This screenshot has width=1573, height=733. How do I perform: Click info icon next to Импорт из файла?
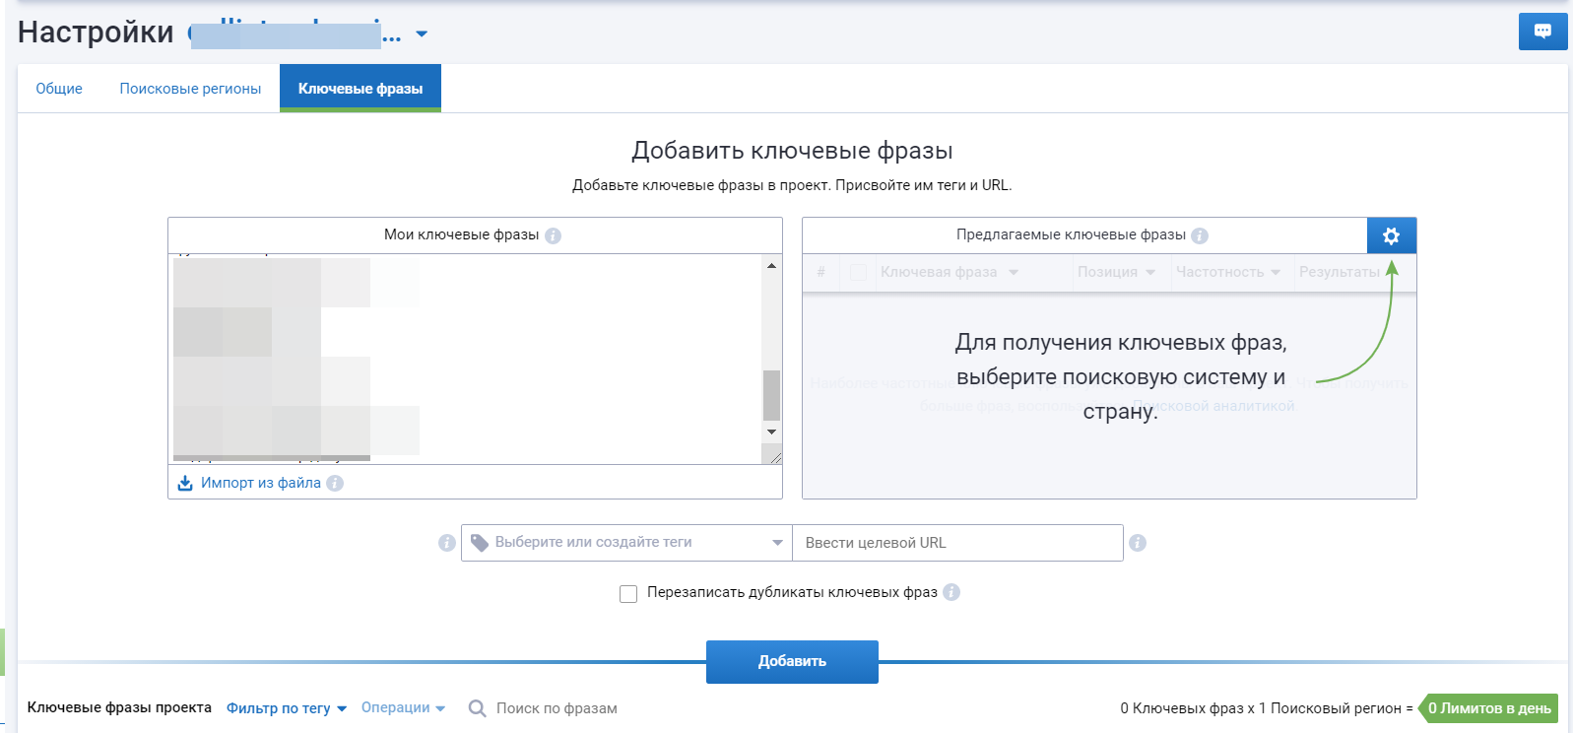pos(335,484)
